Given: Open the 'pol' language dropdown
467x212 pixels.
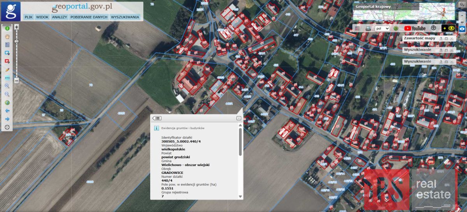Looking at the screenshot, I should (x=382, y=28).
